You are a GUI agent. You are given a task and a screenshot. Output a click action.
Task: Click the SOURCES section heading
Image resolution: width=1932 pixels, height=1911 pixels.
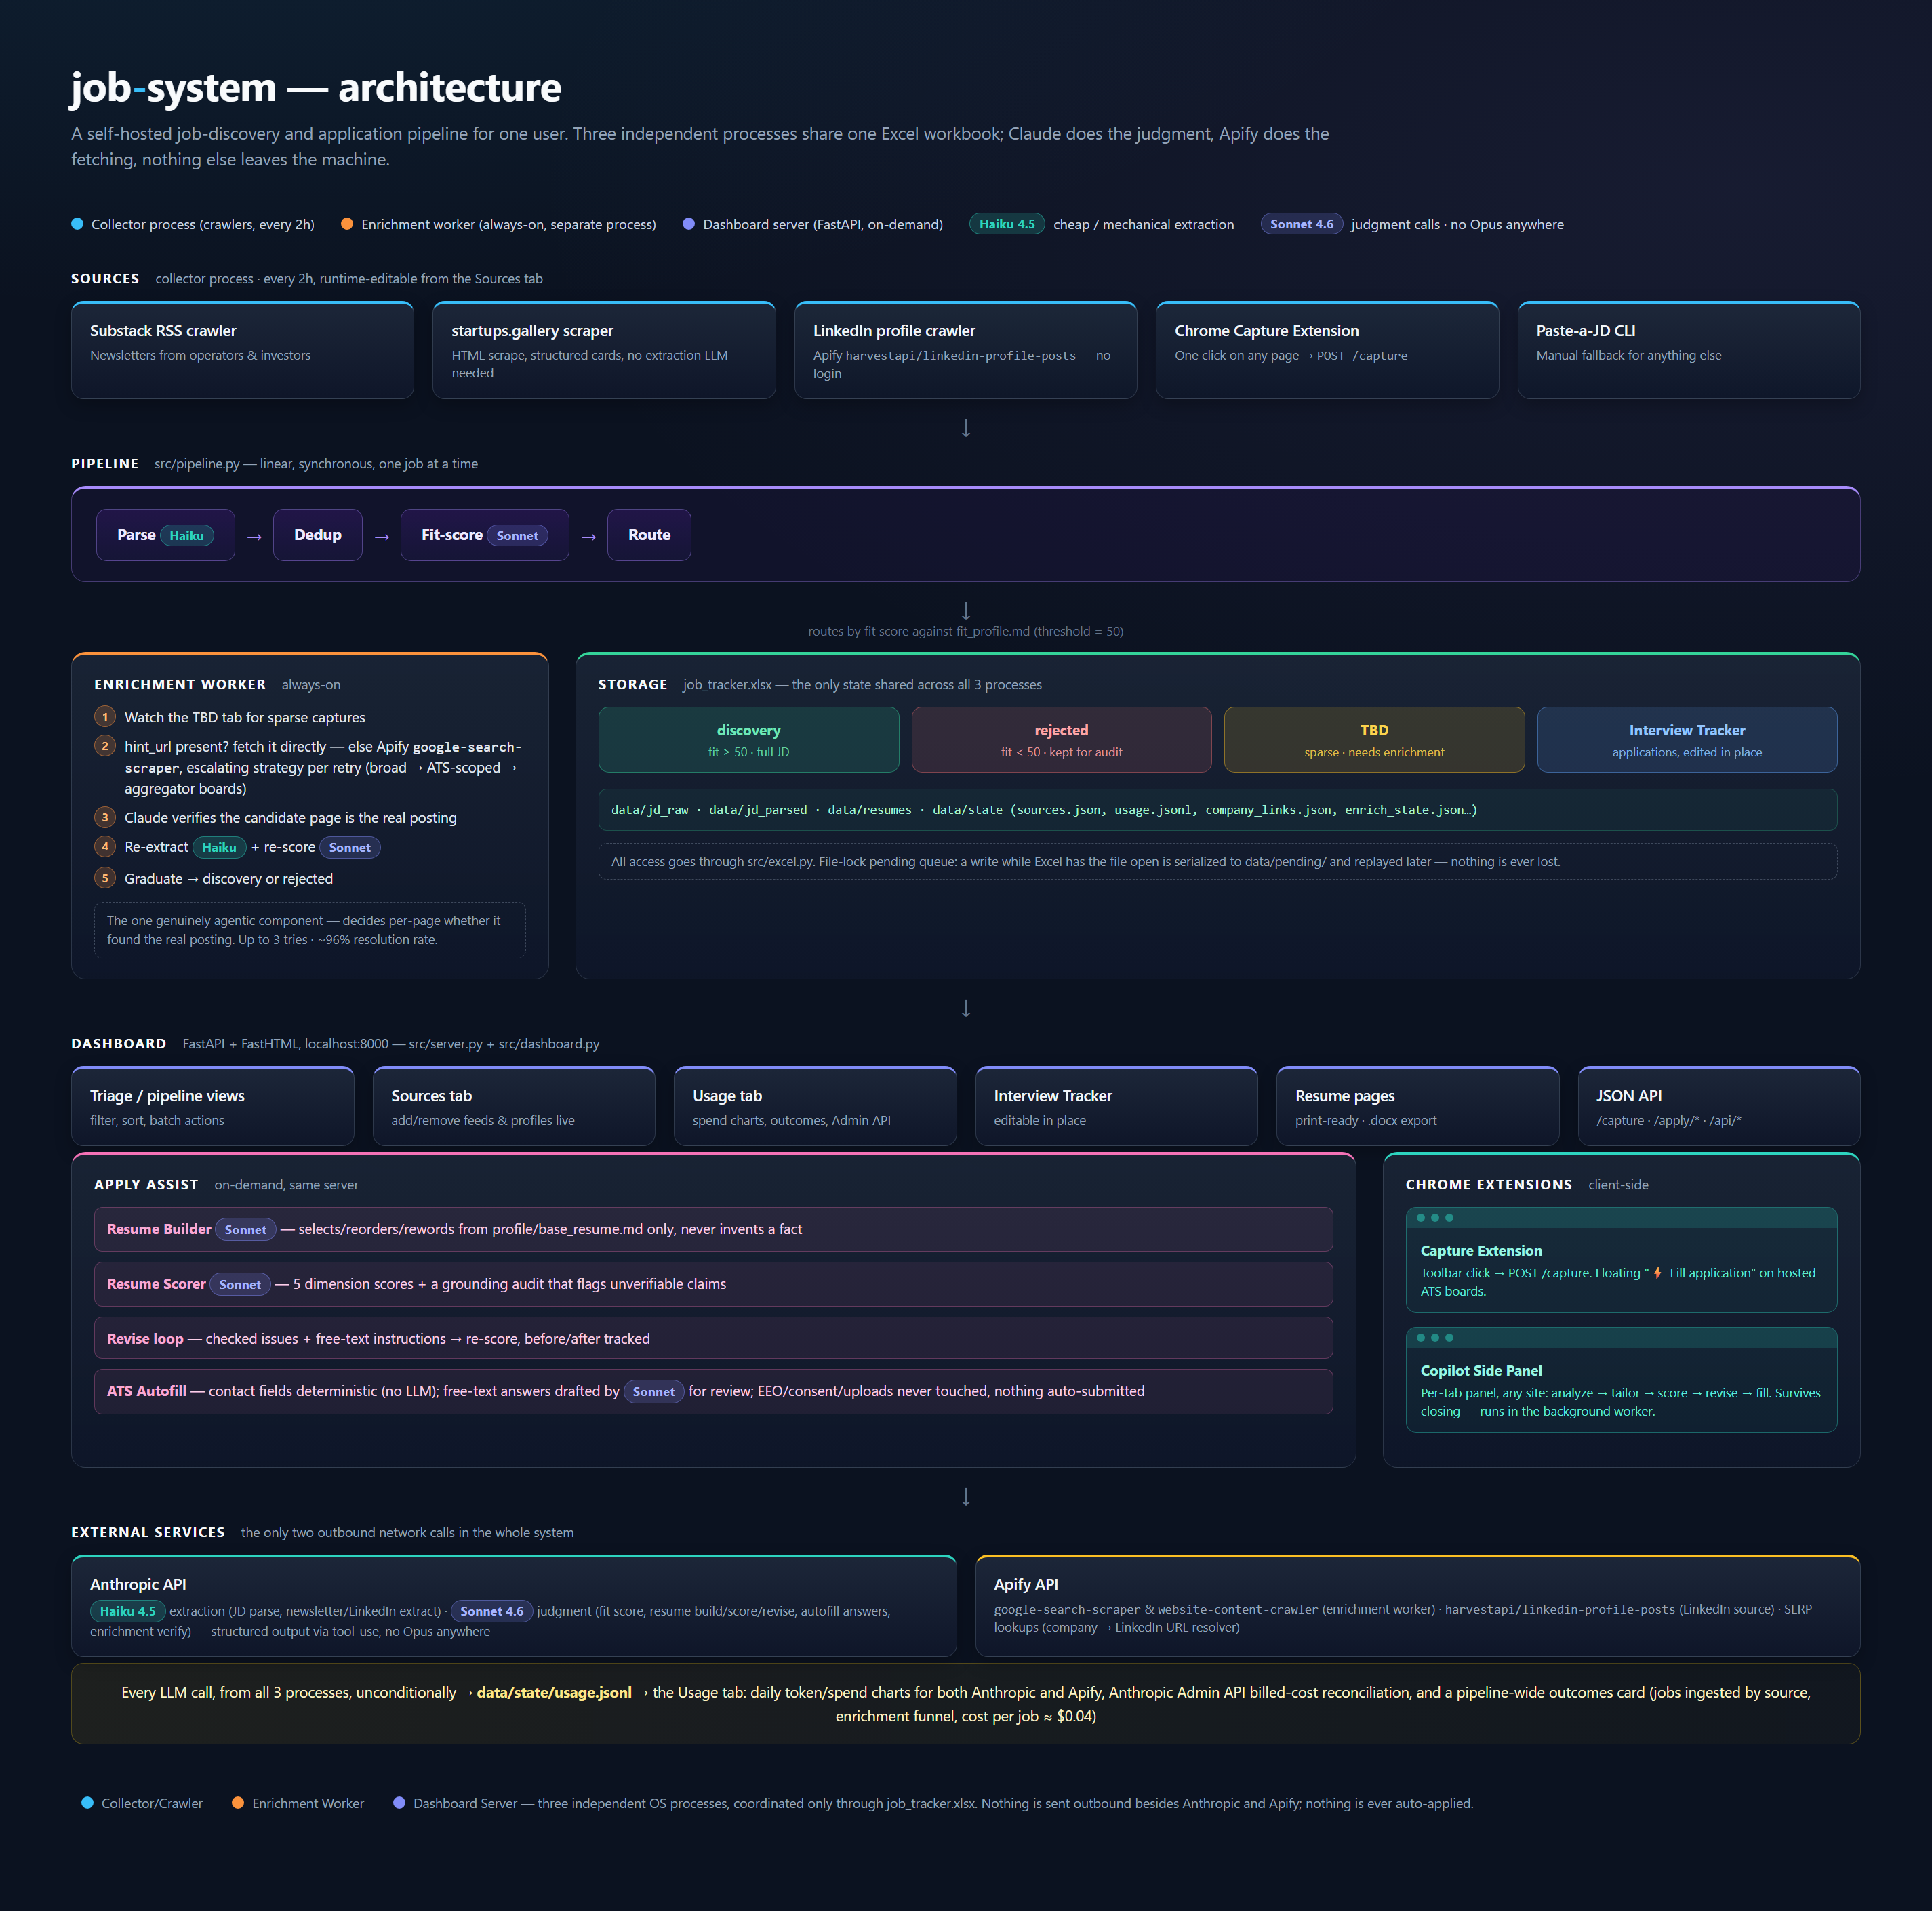[x=105, y=279]
